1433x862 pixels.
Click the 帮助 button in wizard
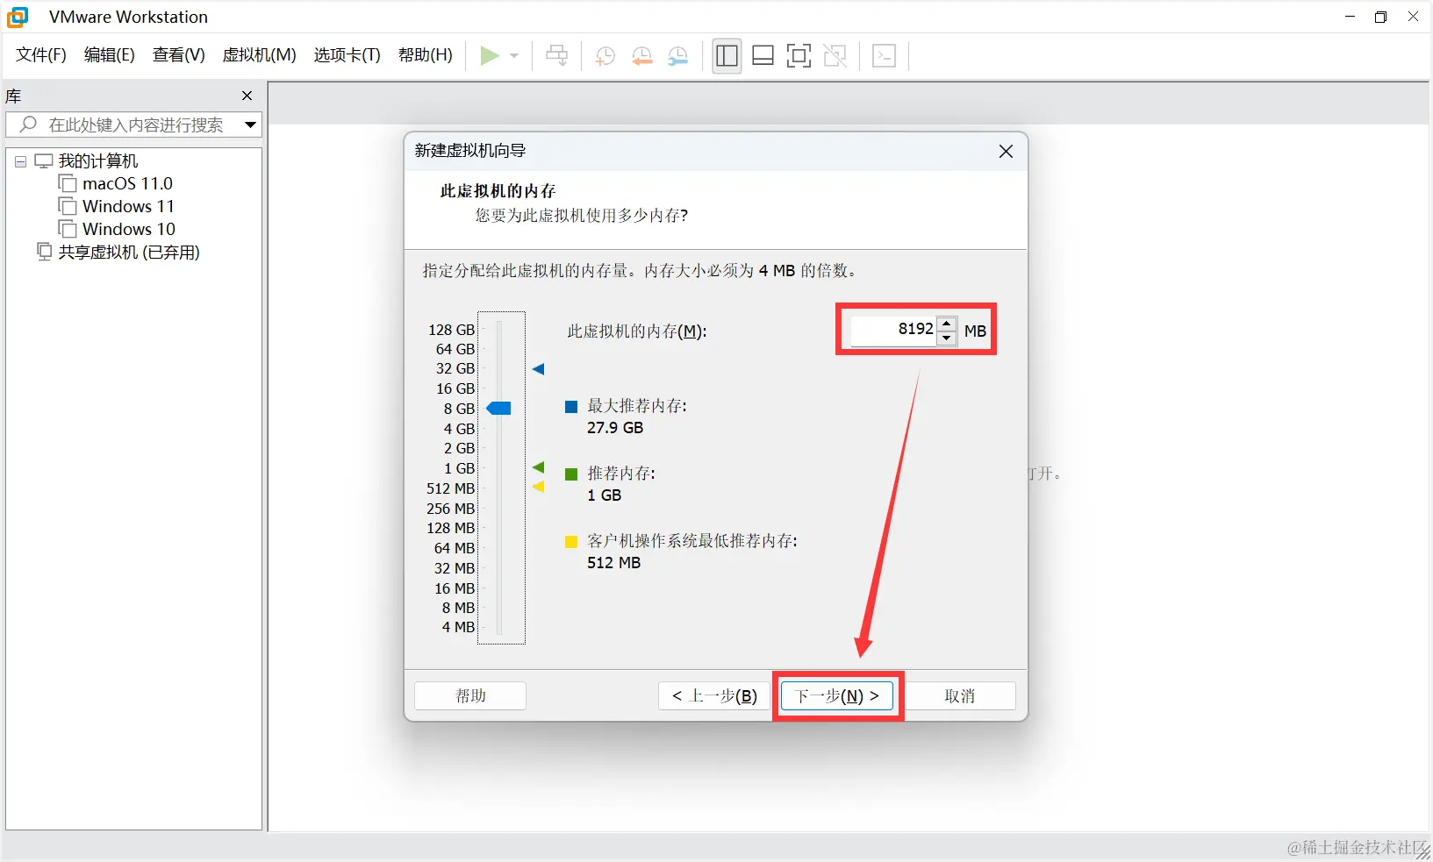point(470,696)
